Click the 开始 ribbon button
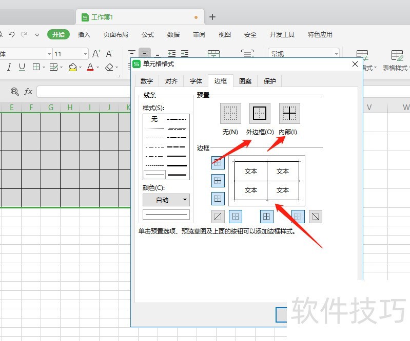The height and width of the screenshot is (341, 410). click(x=58, y=35)
